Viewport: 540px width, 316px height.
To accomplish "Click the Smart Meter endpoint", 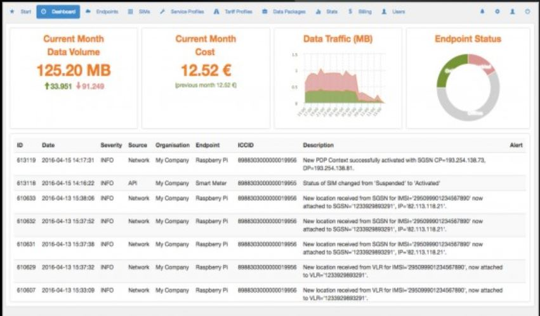I will pyautogui.click(x=211, y=183).
